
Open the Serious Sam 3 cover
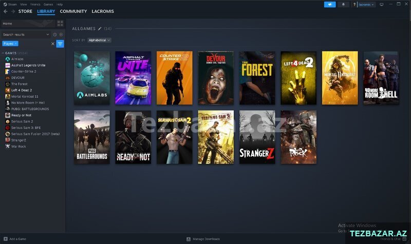[x=216, y=137]
